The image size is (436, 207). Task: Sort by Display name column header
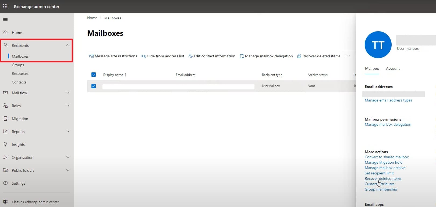113,75
